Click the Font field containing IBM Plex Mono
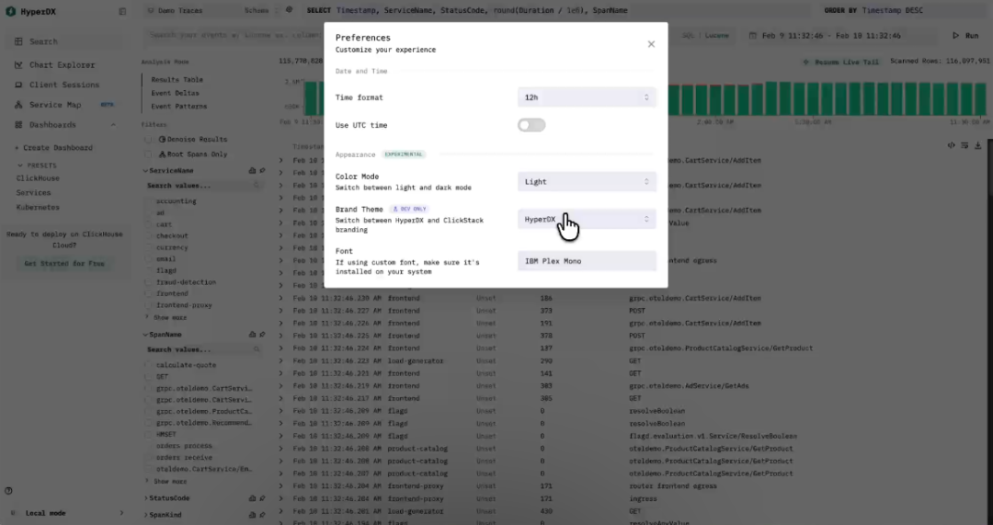993x525 pixels. [x=587, y=261]
